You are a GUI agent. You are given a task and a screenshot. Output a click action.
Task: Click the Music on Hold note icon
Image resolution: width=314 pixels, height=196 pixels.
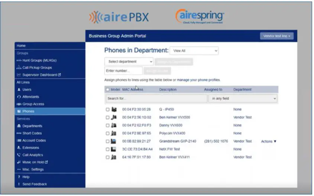[x=19, y=162]
